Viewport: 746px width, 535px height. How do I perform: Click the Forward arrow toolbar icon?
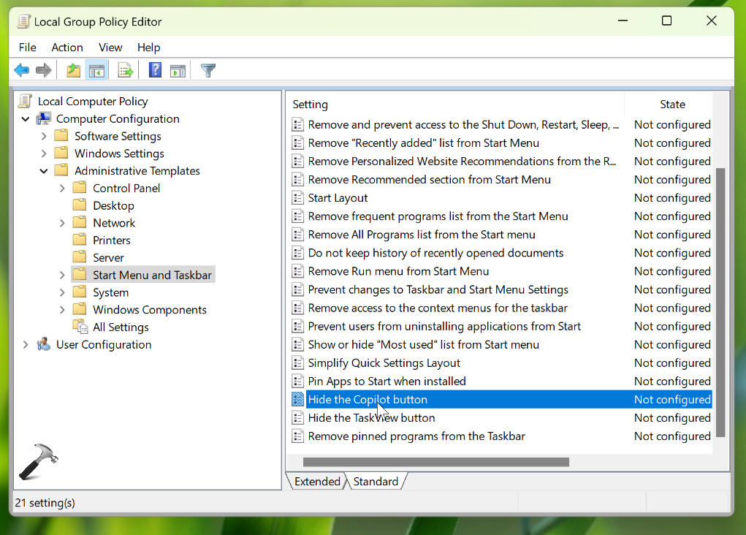pos(44,70)
